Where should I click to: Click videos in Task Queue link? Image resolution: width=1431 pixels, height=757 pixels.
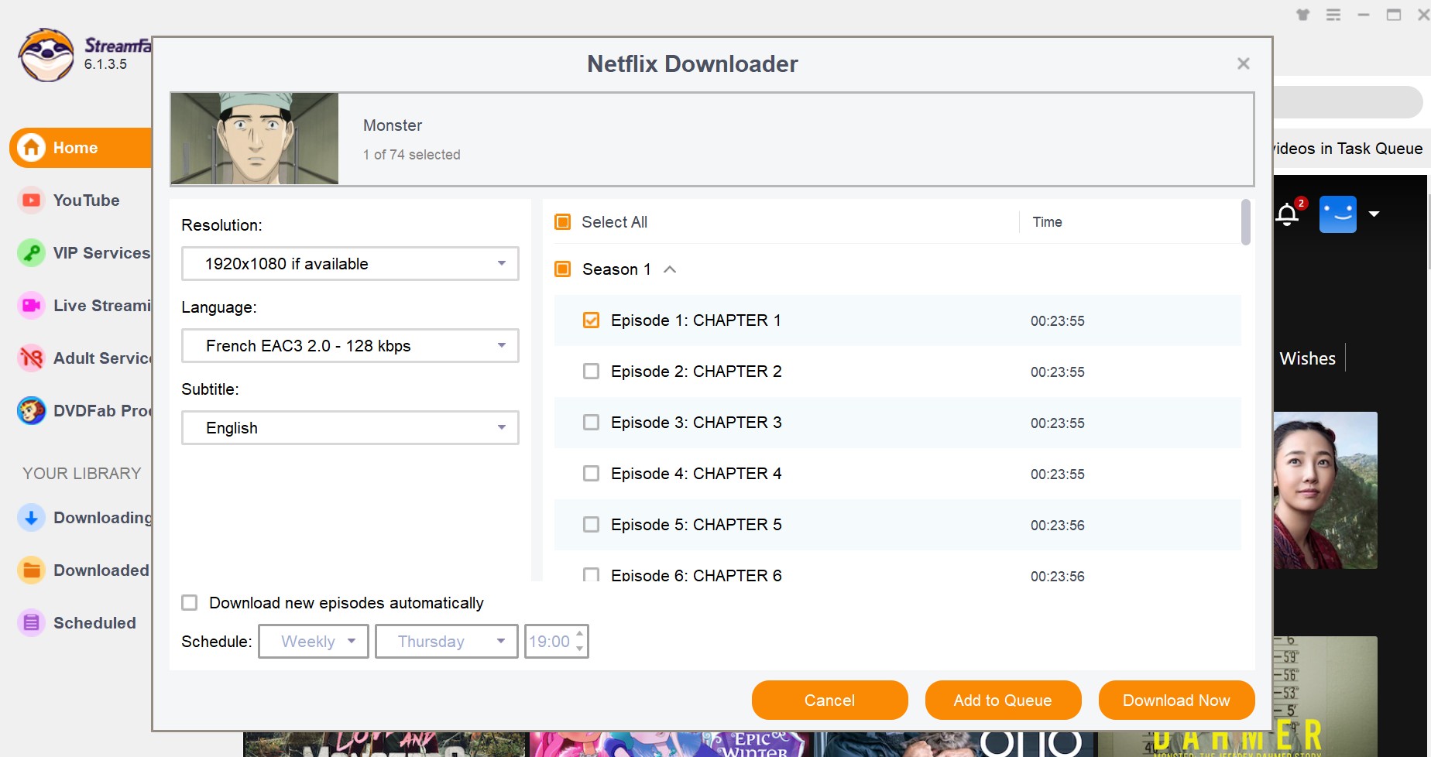(1348, 149)
